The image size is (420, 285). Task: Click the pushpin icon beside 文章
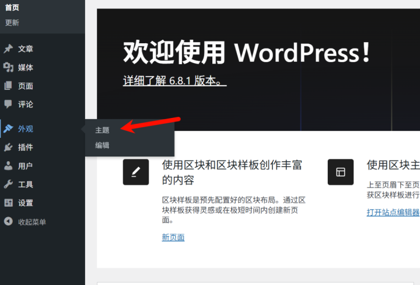tap(8, 48)
